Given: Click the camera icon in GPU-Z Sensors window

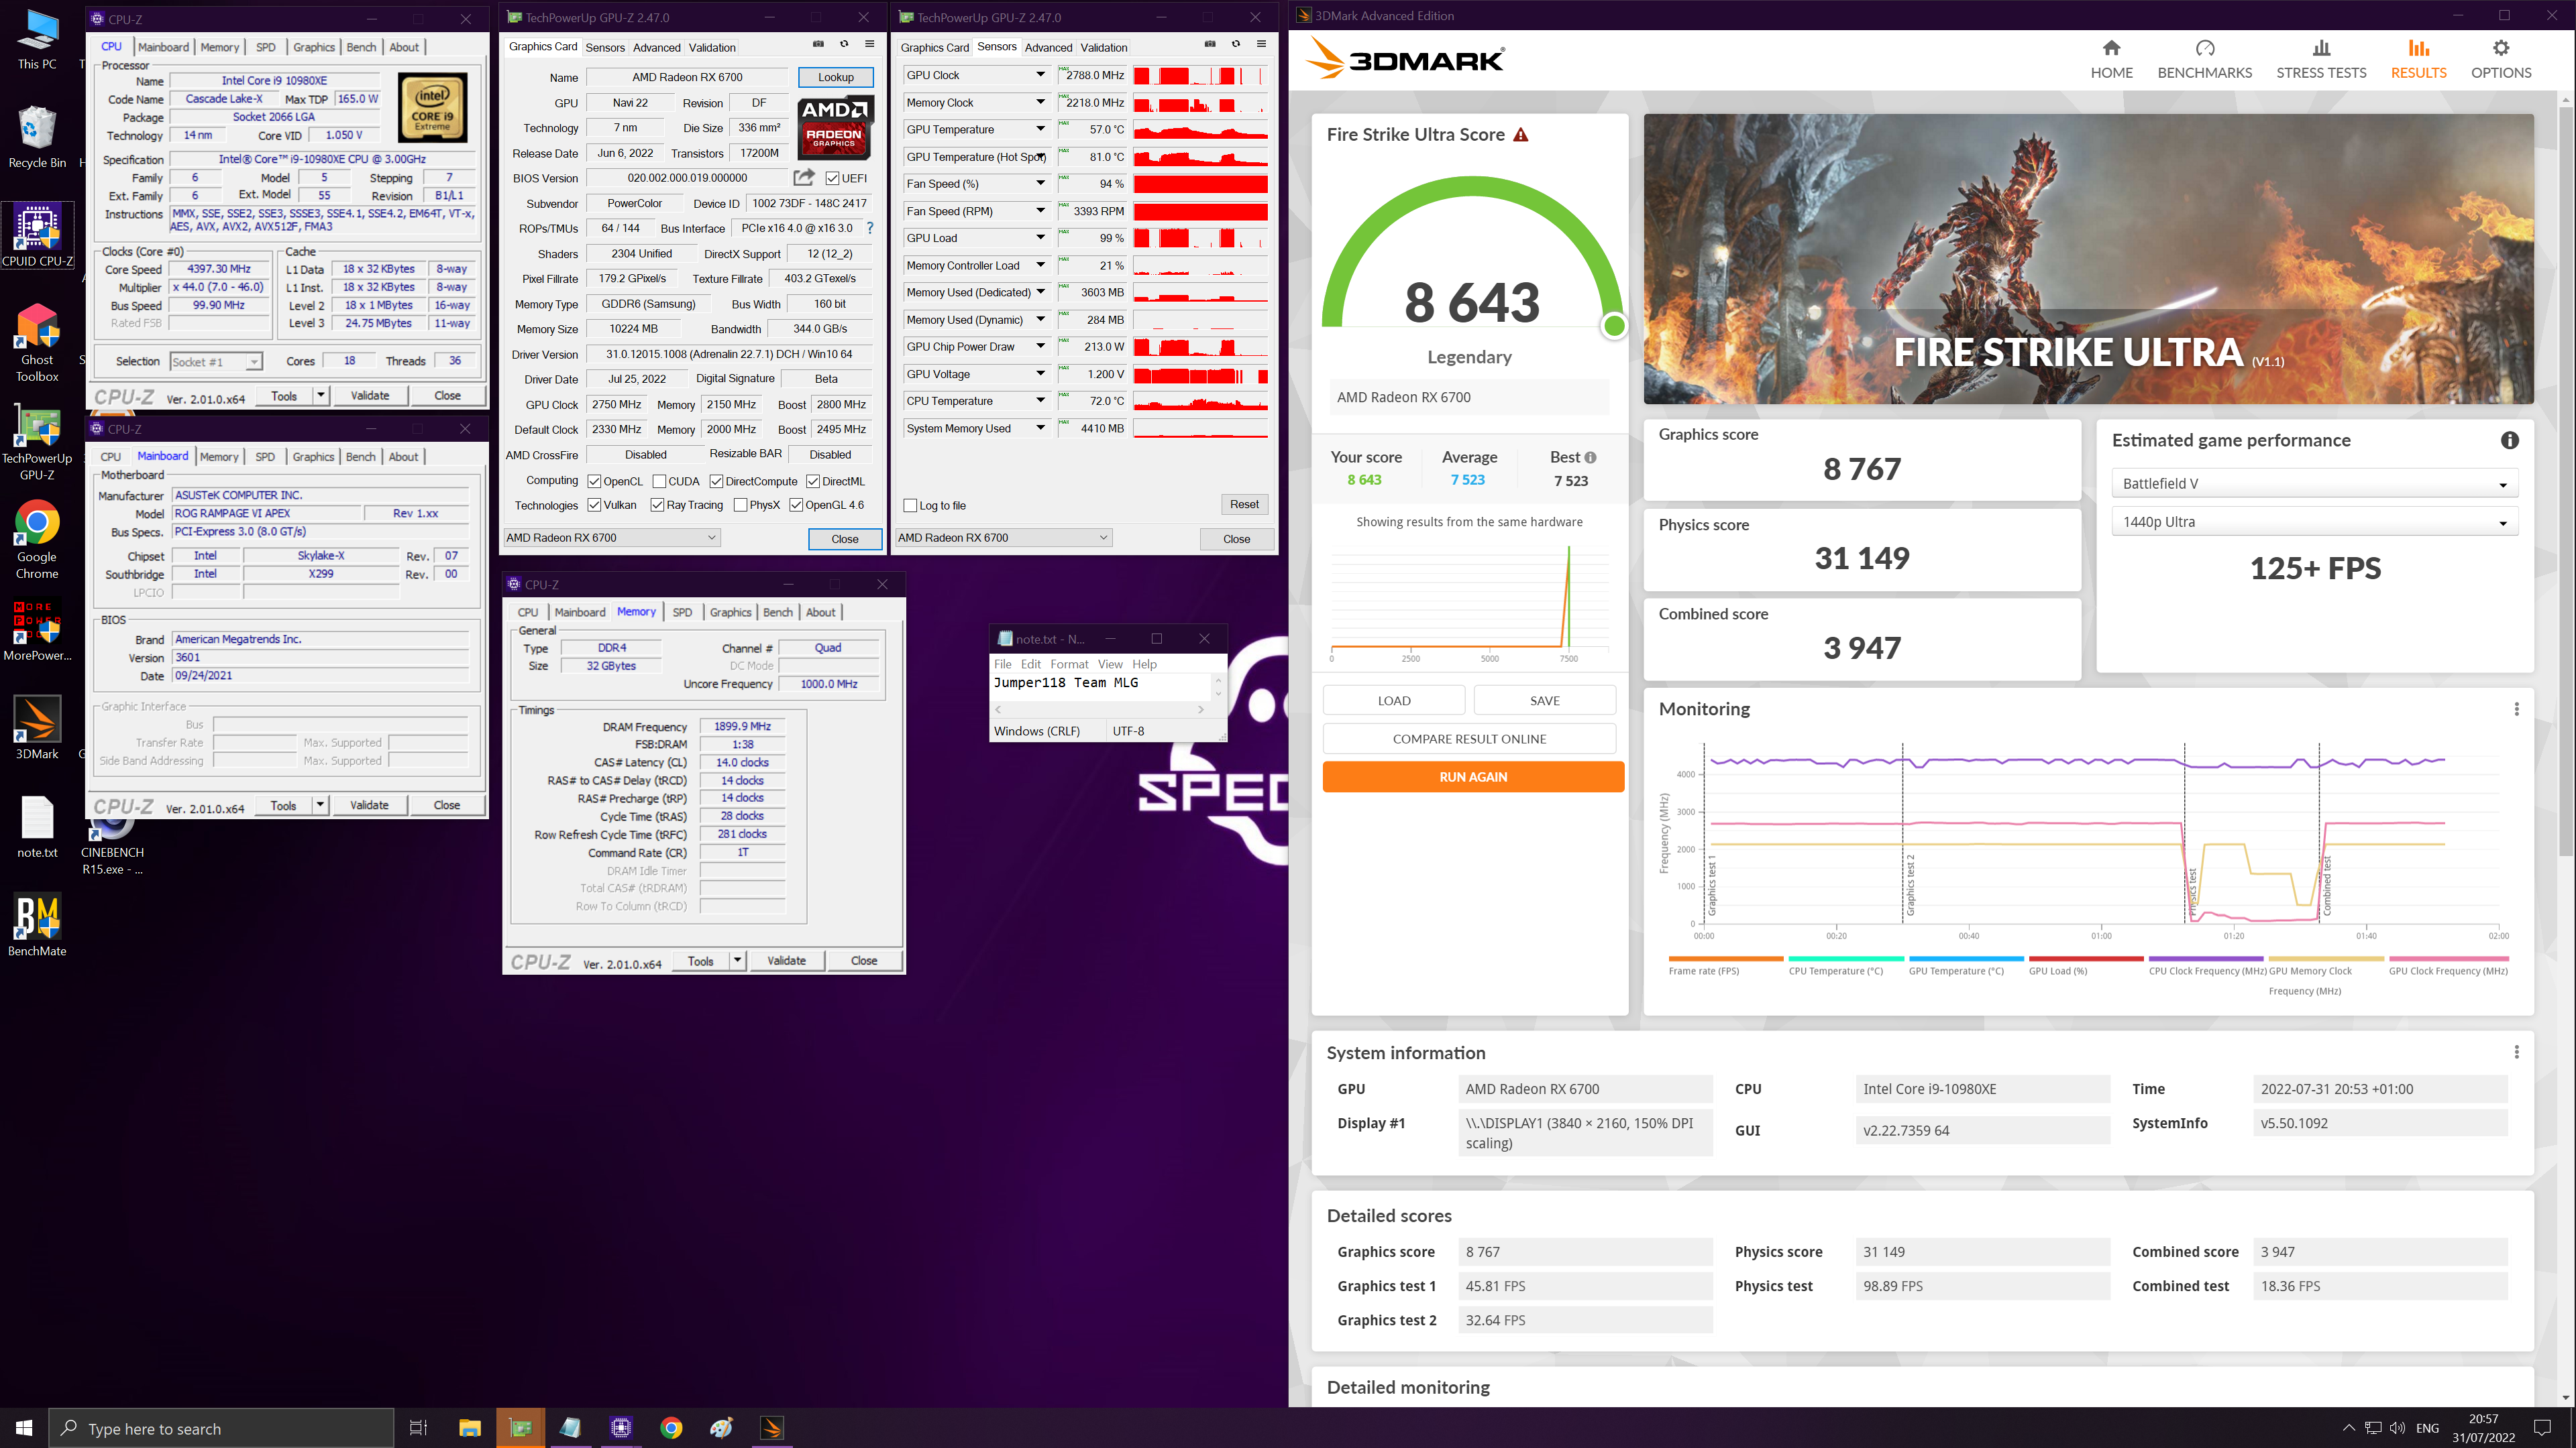Looking at the screenshot, I should (1210, 44).
